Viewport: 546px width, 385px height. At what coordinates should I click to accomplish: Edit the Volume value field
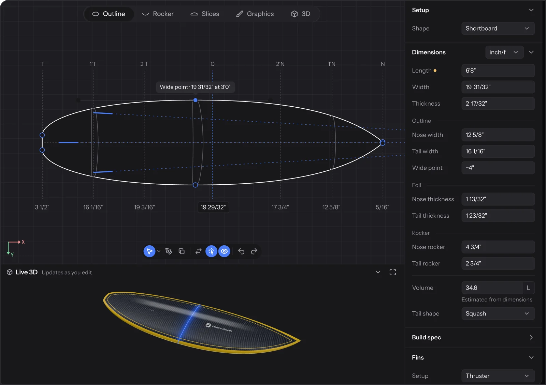492,288
